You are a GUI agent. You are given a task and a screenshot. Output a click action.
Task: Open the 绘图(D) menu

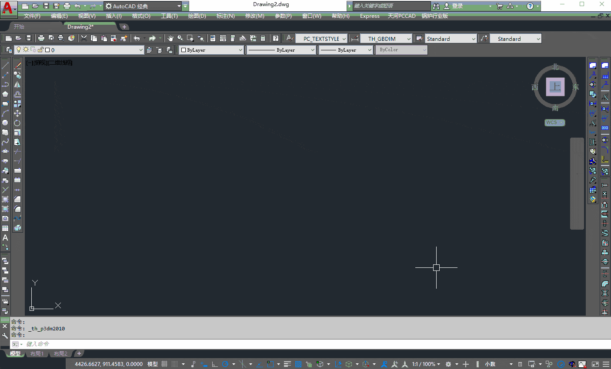tap(197, 16)
